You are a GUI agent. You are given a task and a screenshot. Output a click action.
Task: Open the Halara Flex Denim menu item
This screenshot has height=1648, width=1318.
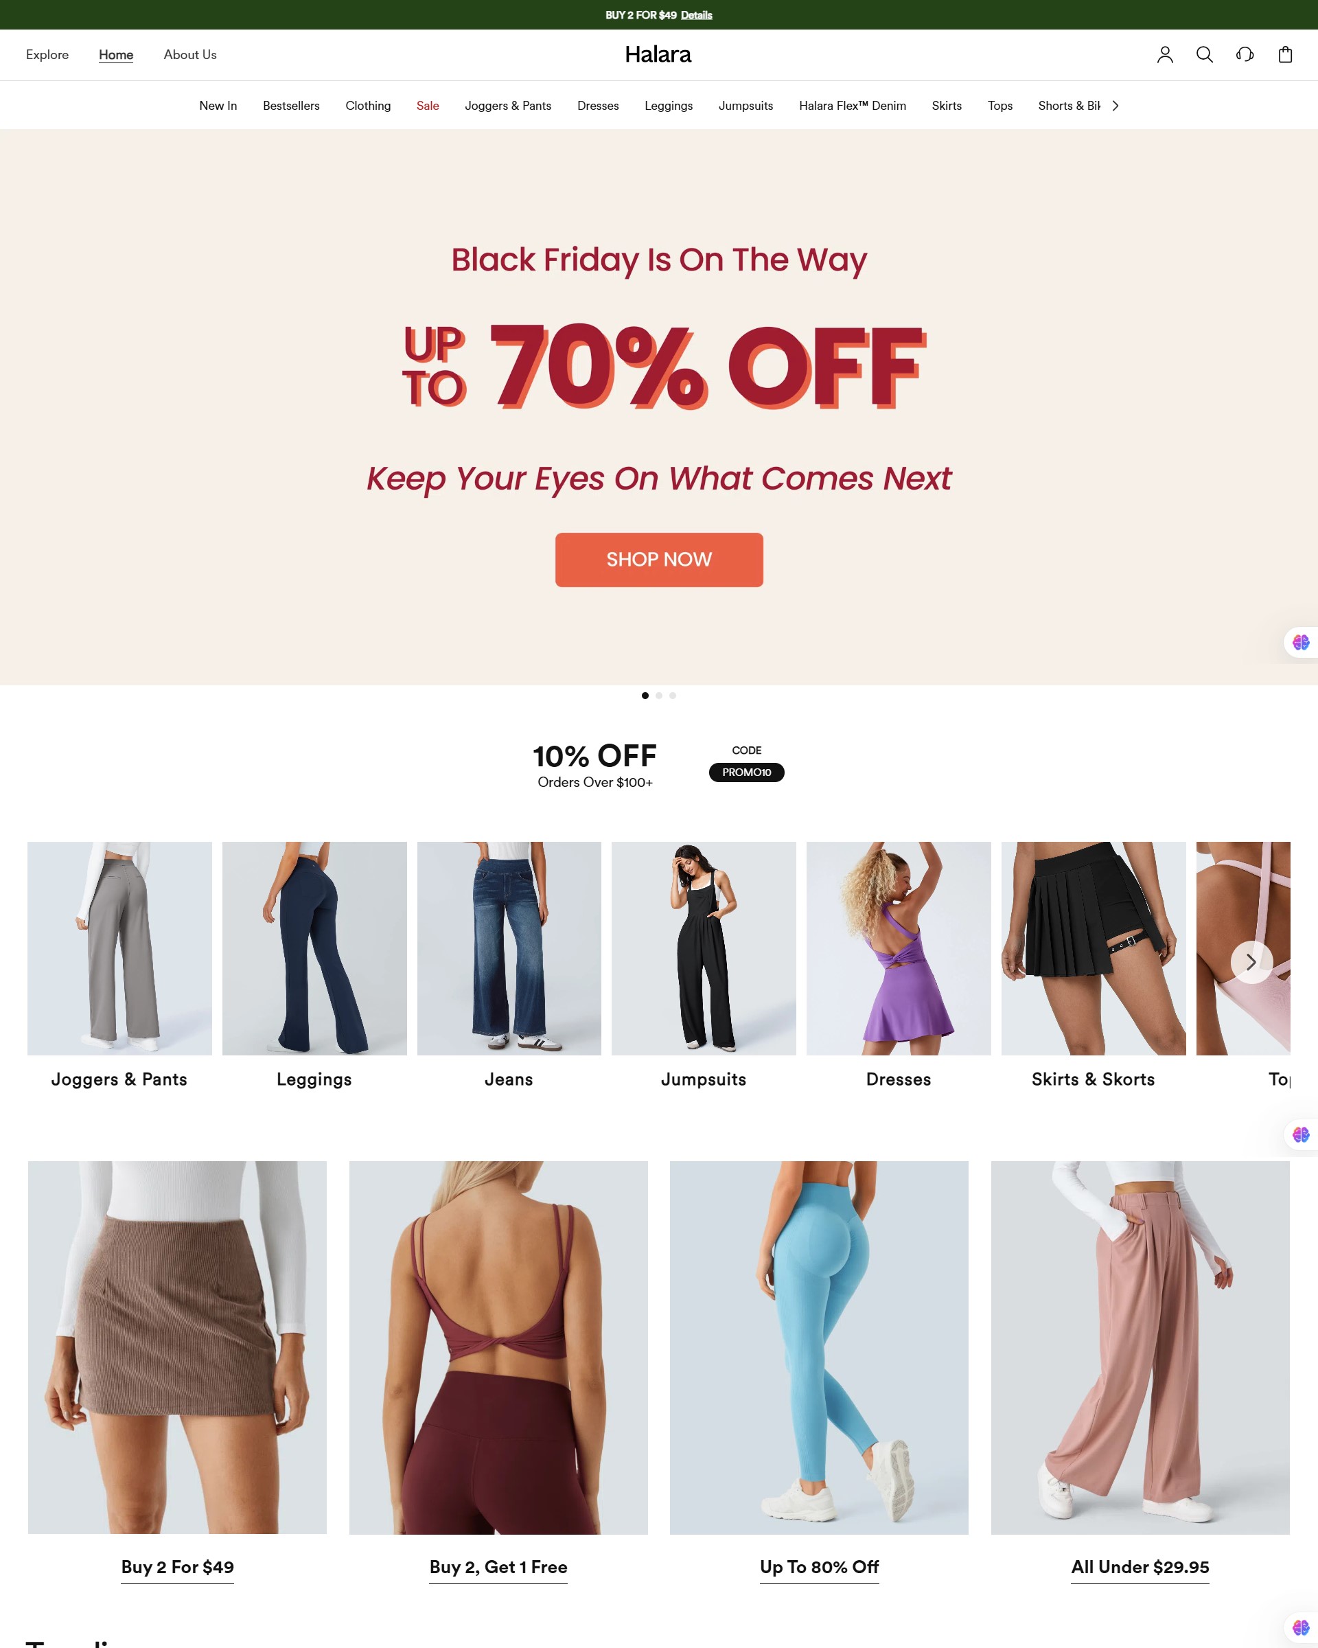click(x=852, y=106)
